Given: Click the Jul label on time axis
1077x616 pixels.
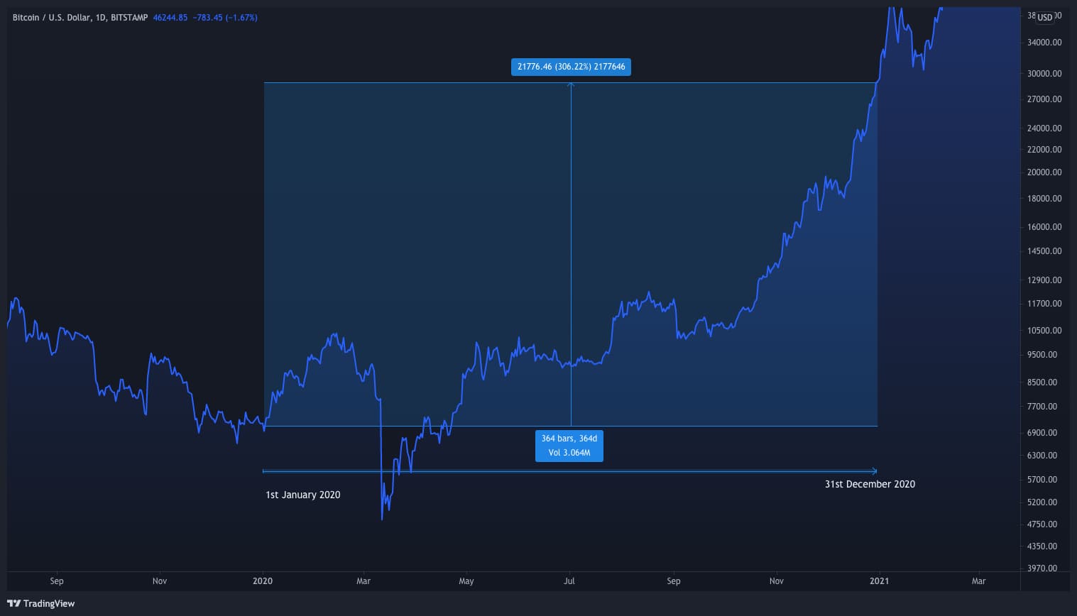Looking at the screenshot, I should [x=569, y=581].
